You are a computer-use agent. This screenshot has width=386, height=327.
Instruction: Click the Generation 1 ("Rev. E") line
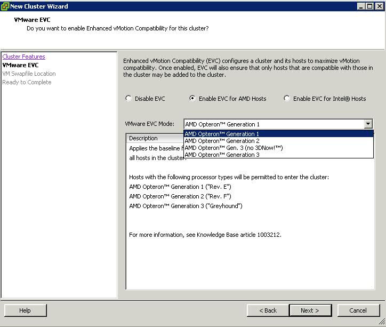pos(180,187)
